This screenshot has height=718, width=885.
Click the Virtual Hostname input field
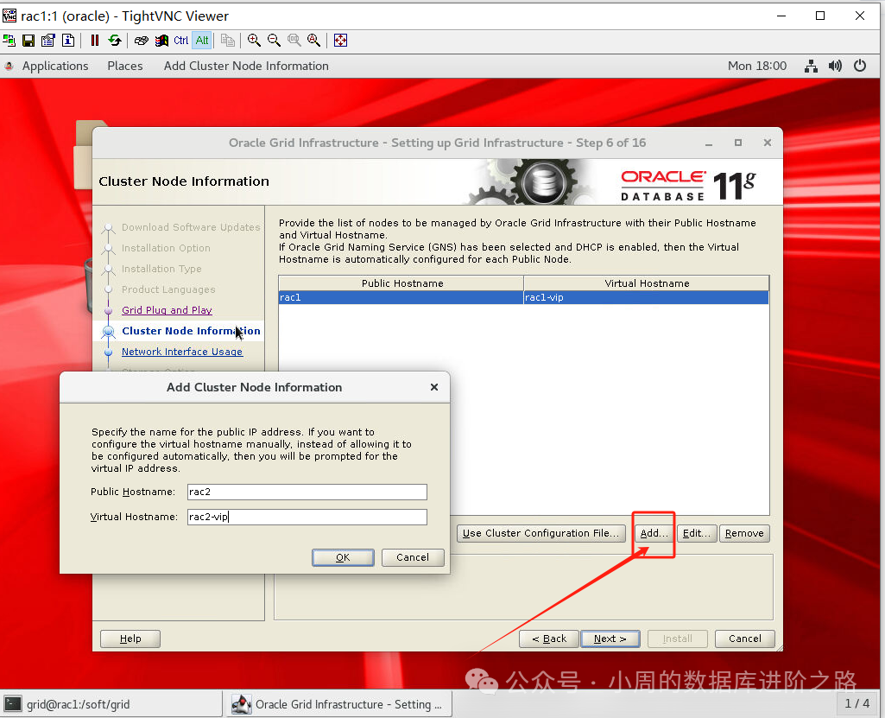click(307, 517)
